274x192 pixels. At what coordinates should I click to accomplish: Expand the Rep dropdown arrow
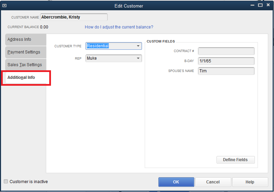(138, 58)
